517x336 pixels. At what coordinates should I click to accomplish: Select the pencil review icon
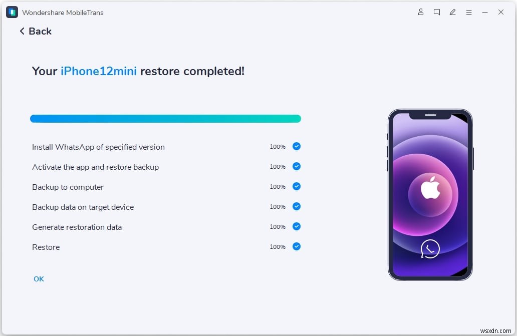453,12
